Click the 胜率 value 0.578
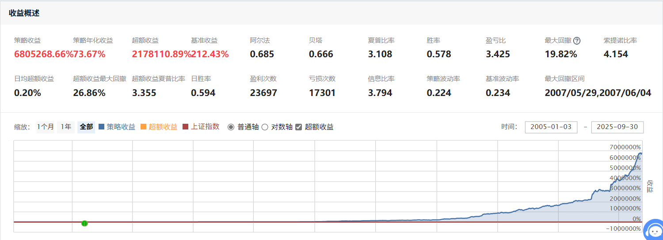Image resolution: width=663 pixels, height=240 pixels. [x=439, y=54]
